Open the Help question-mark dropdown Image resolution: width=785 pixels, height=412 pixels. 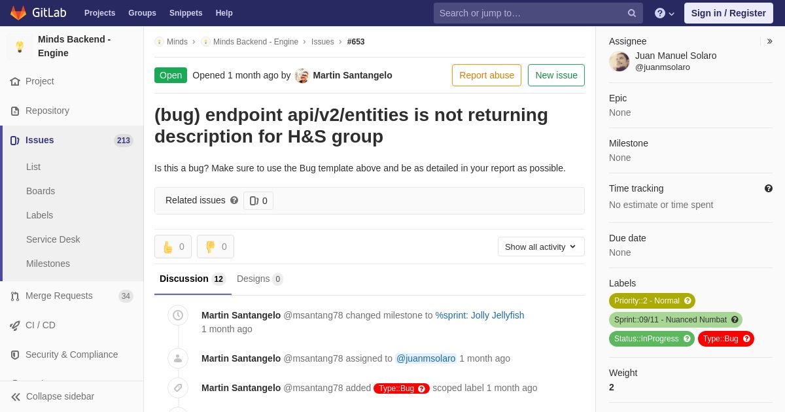point(665,13)
